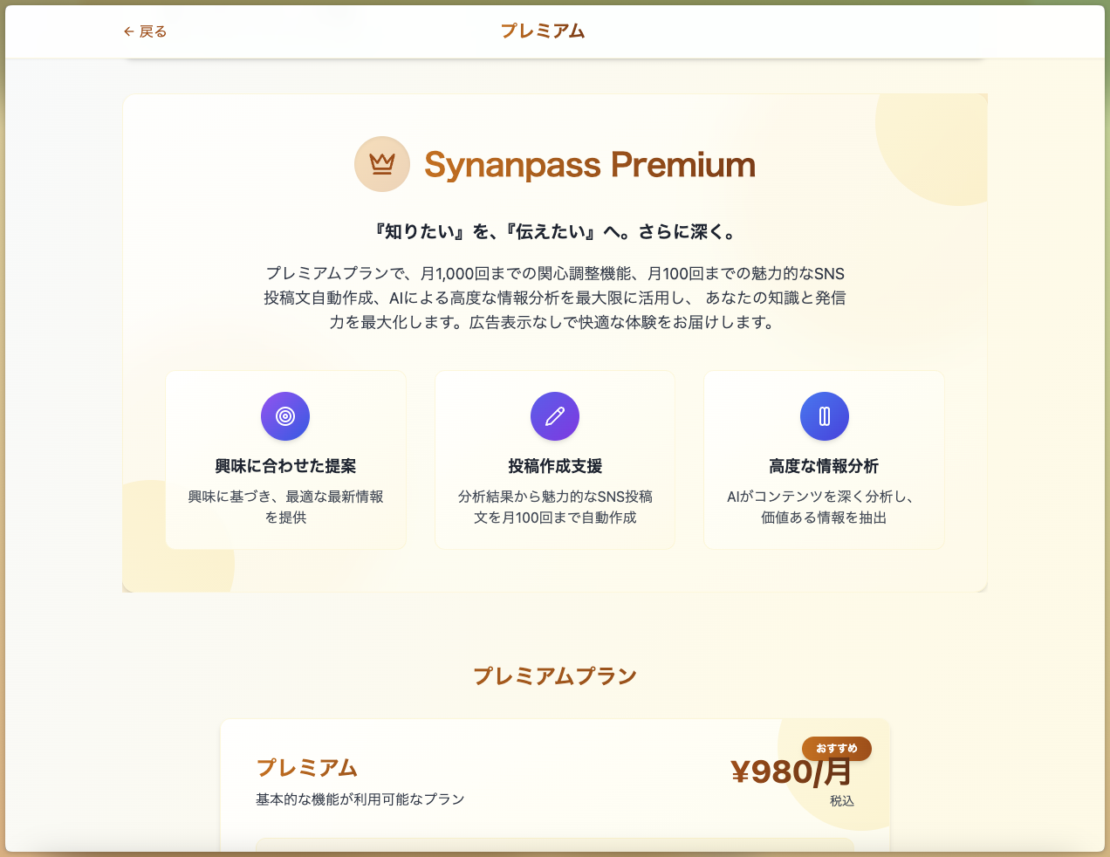Click the crown icon beside Synanpass Premium
The width and height of the screenshot is (1110, 857).
click(x=382, y=164)
